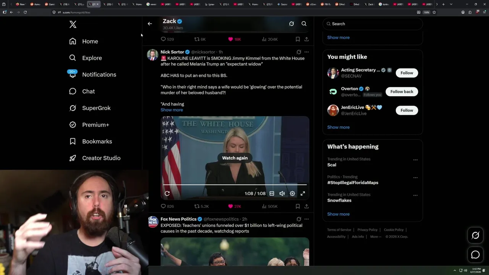Open Bookmarks from the sidebar

tap(91, 141)
